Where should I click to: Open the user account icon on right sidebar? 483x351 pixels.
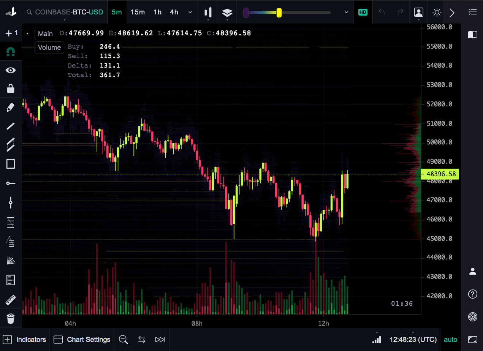pyautogui.click(x=472, y=271)
